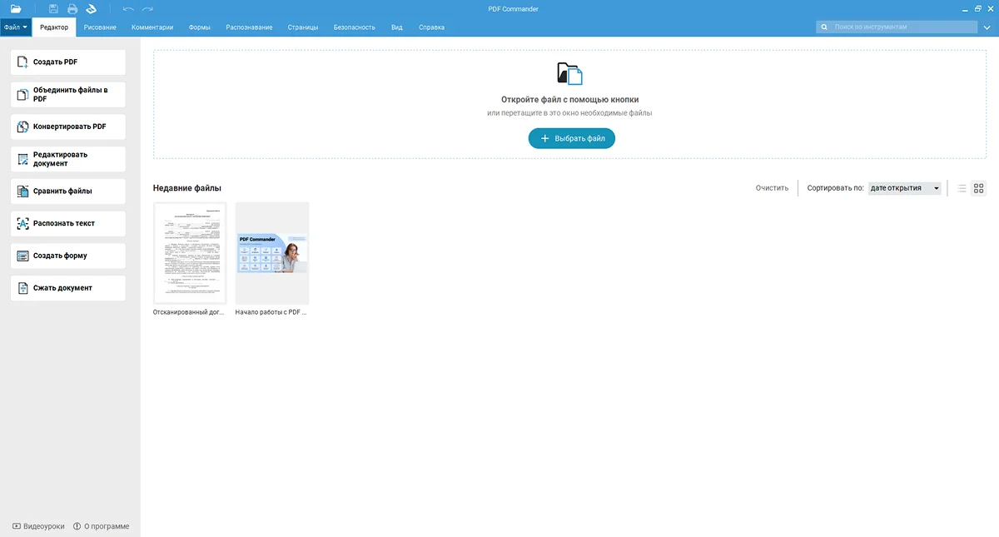Viewport: 999px width, 537px height.
Task: Go to the Комментарии tab
Action: click(x=152, y=27)
